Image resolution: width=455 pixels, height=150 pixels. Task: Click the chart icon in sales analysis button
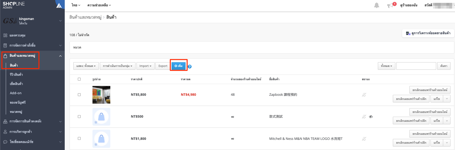click(408, 33)
